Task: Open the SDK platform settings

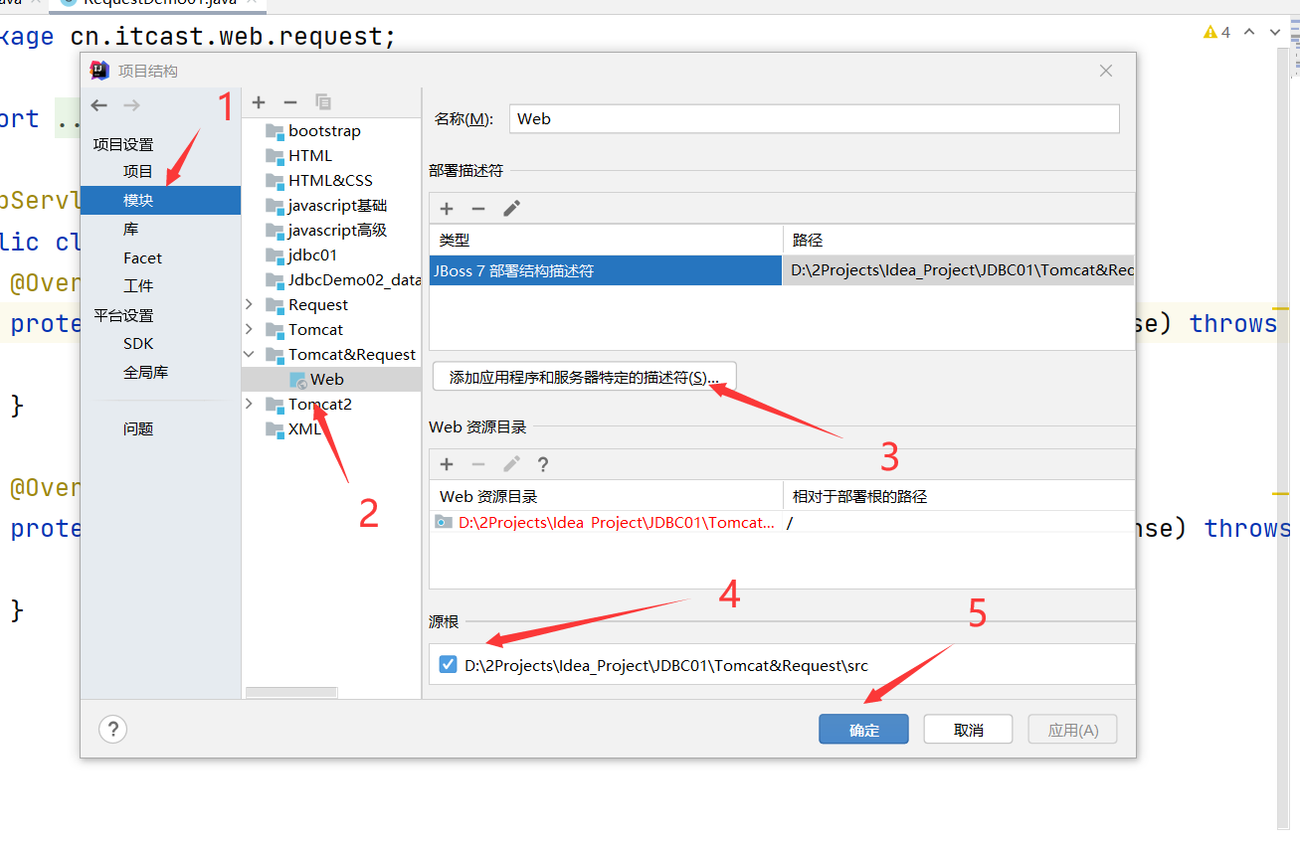Action: tap(138, 344)
